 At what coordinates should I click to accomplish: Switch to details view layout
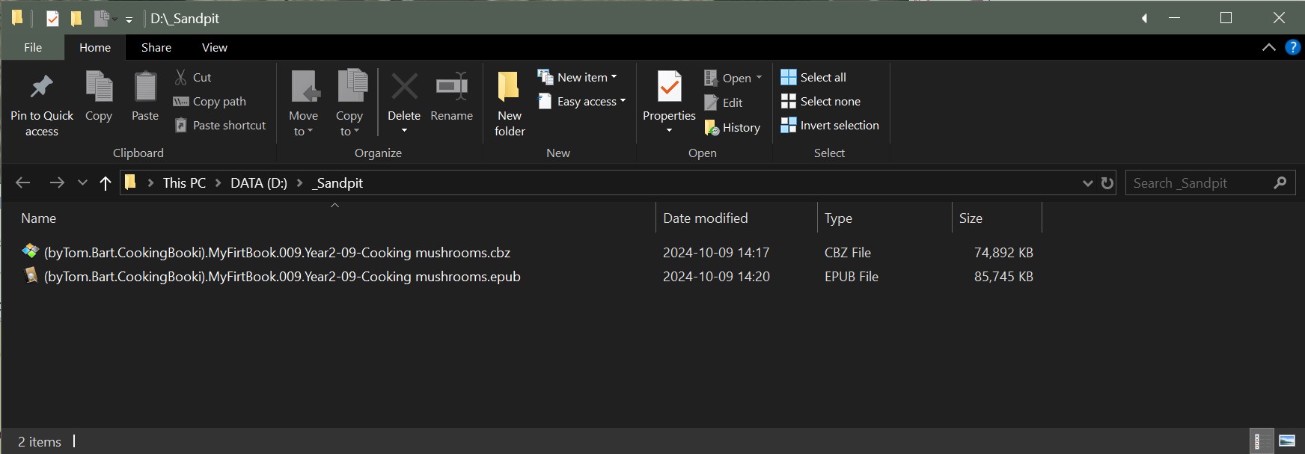pos(1260,441)
